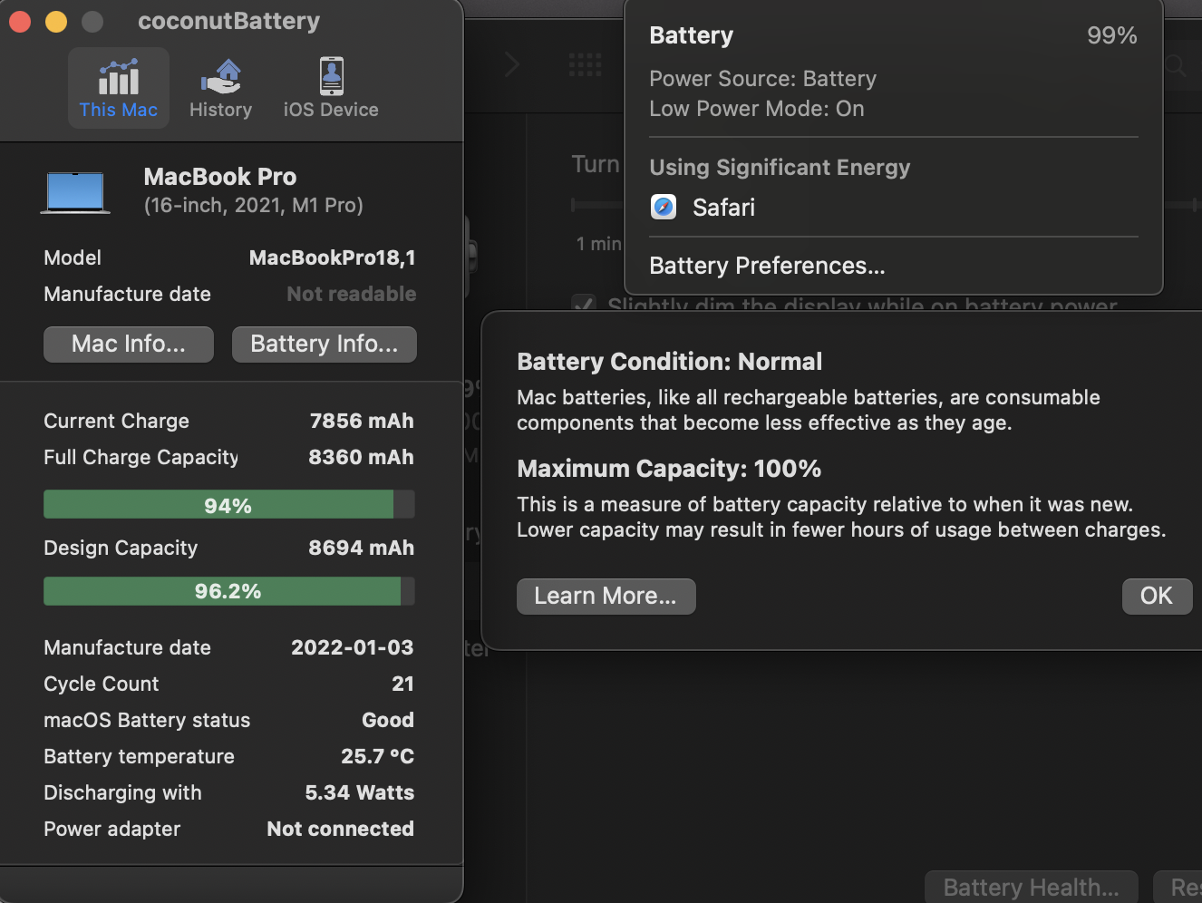Click the Battery Health... button in System Preferences
This screenshot has height=903, width=1202.
click(1032, 887)
